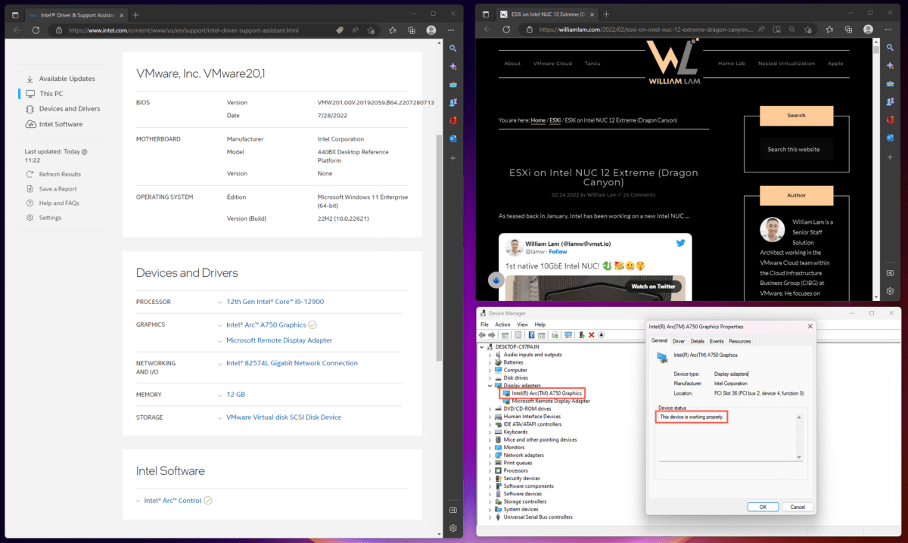Open new tab in williamlam browser window

point(607,14)
